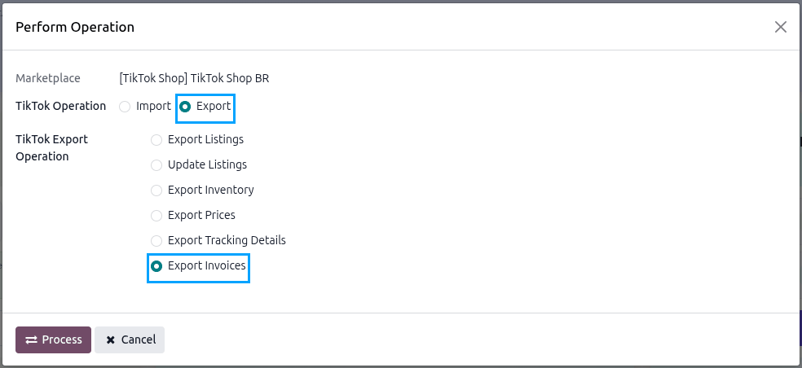
Task: Pick the Export Prices radio button
Action: [x=156, y=216]
